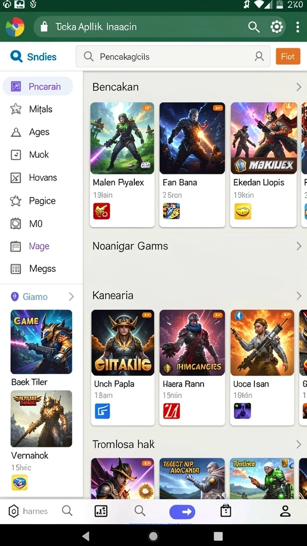The image size is (307, 546).
Task: Open the account person icon in bottom bar
Action: click(x=286, y=511)
